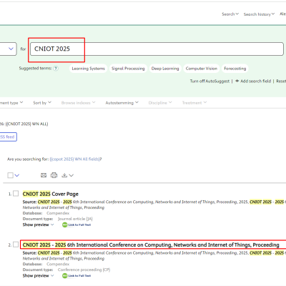Click the download results icon

coord(64,175)
